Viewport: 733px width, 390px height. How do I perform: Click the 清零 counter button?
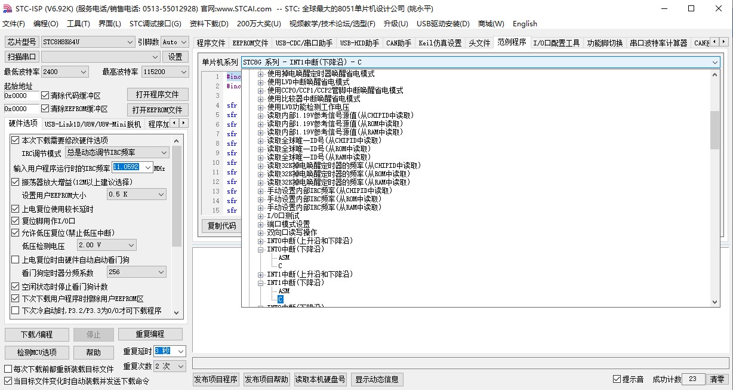coord(717,379)
